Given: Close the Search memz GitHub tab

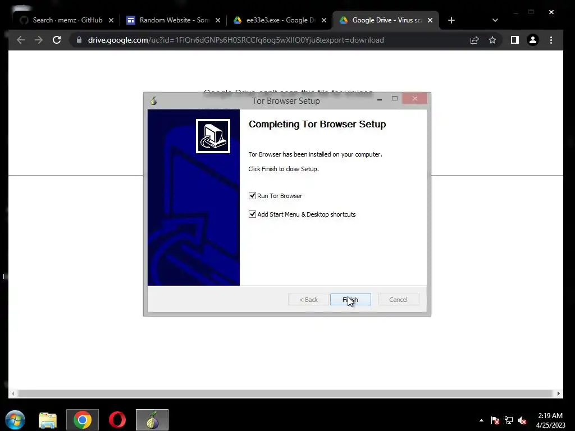Looking at the screenshot, I should [x=111, y=21].
